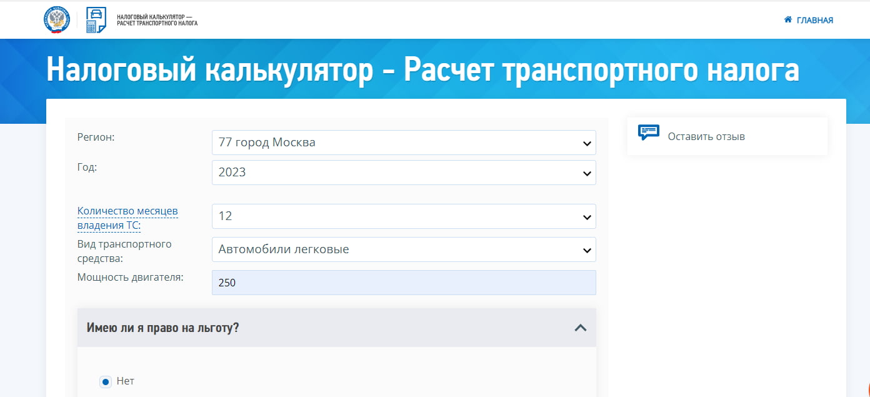This screenshot has width=870, height=397.
Task: Click the car-and-calculator service icon
Action: pyautogui.click(x=94, y=19)
